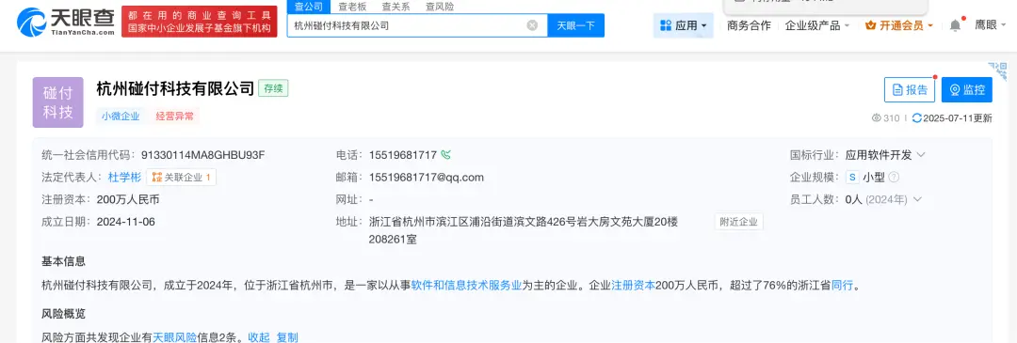The height and width of the screenshot is (343, 1017).
Task: Click the TianYanCha logo
Action: [x=66, y=22]
